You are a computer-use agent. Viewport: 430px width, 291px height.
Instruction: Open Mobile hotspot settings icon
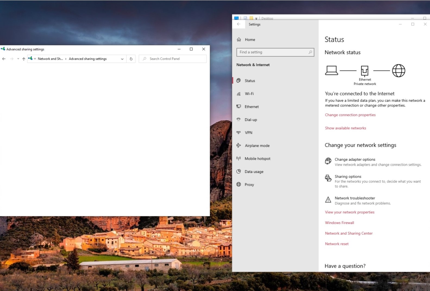238,158
